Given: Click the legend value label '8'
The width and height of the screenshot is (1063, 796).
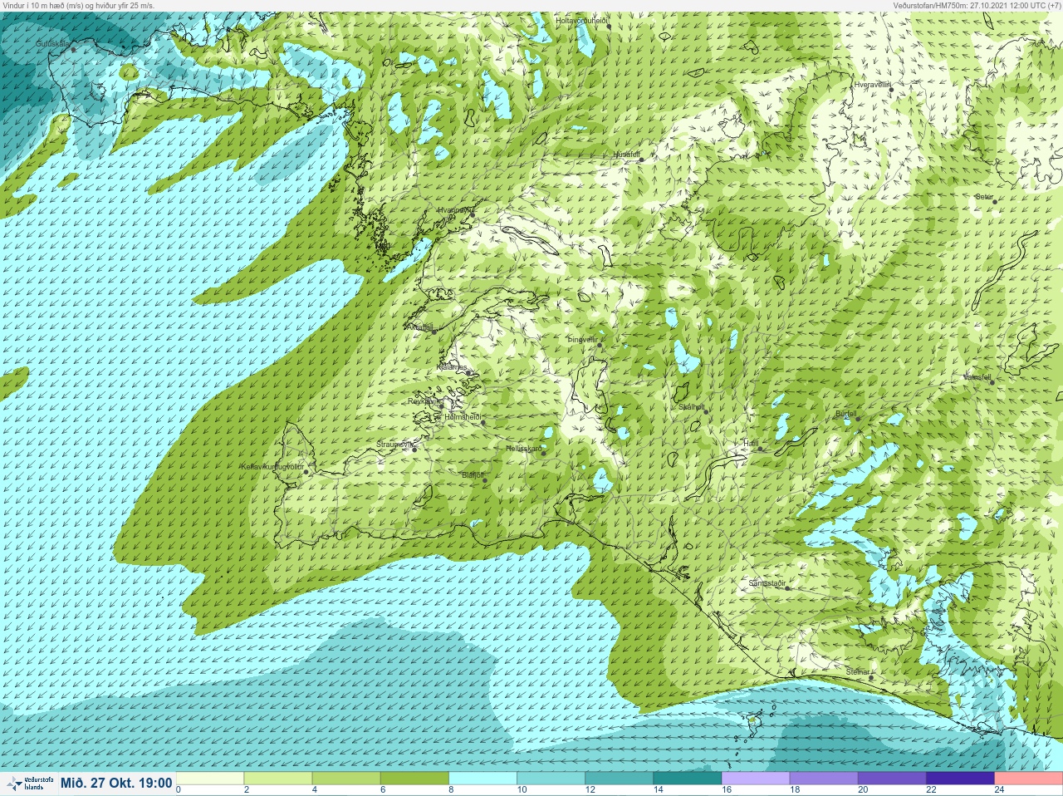Looking at the screenshot, I should pos(451,789).
